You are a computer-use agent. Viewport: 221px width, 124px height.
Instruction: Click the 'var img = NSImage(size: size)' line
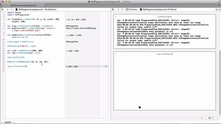pyautogui.click(x=24, y=53)
